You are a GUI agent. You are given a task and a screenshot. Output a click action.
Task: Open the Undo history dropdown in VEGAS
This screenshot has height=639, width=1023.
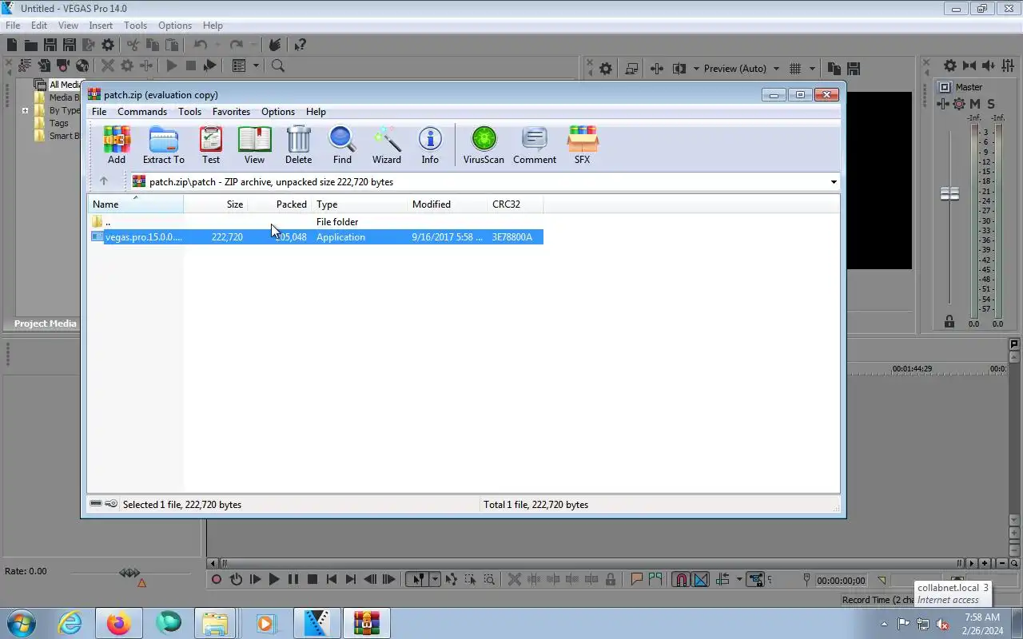click(217, 45)
